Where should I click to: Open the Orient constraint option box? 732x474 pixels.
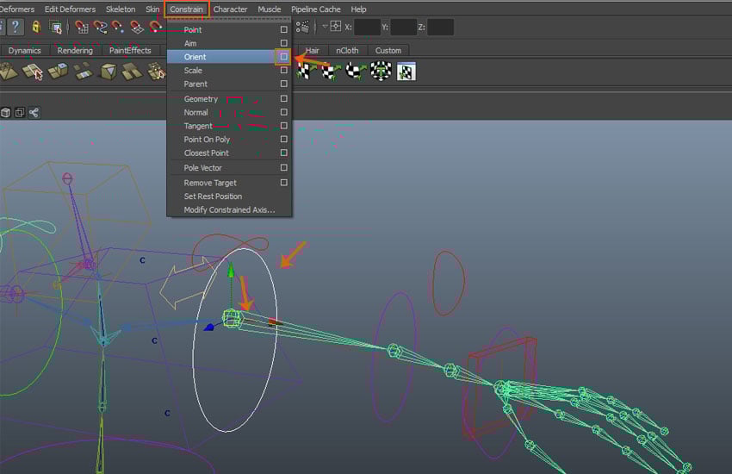tap(283, 57)
